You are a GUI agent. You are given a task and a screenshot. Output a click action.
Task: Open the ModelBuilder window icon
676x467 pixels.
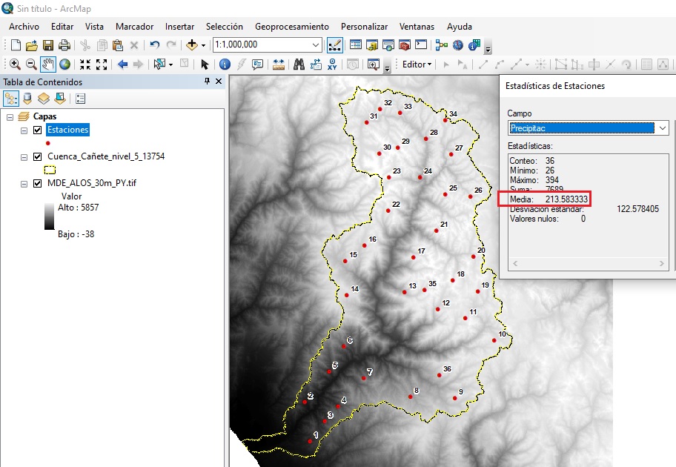click(442, 44)
